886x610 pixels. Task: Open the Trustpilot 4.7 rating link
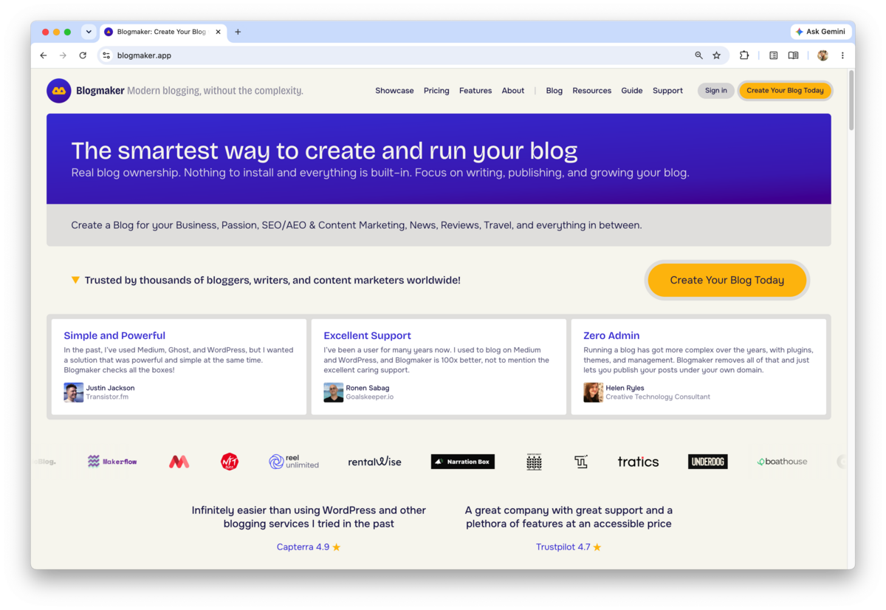click(x=569, y=547)
